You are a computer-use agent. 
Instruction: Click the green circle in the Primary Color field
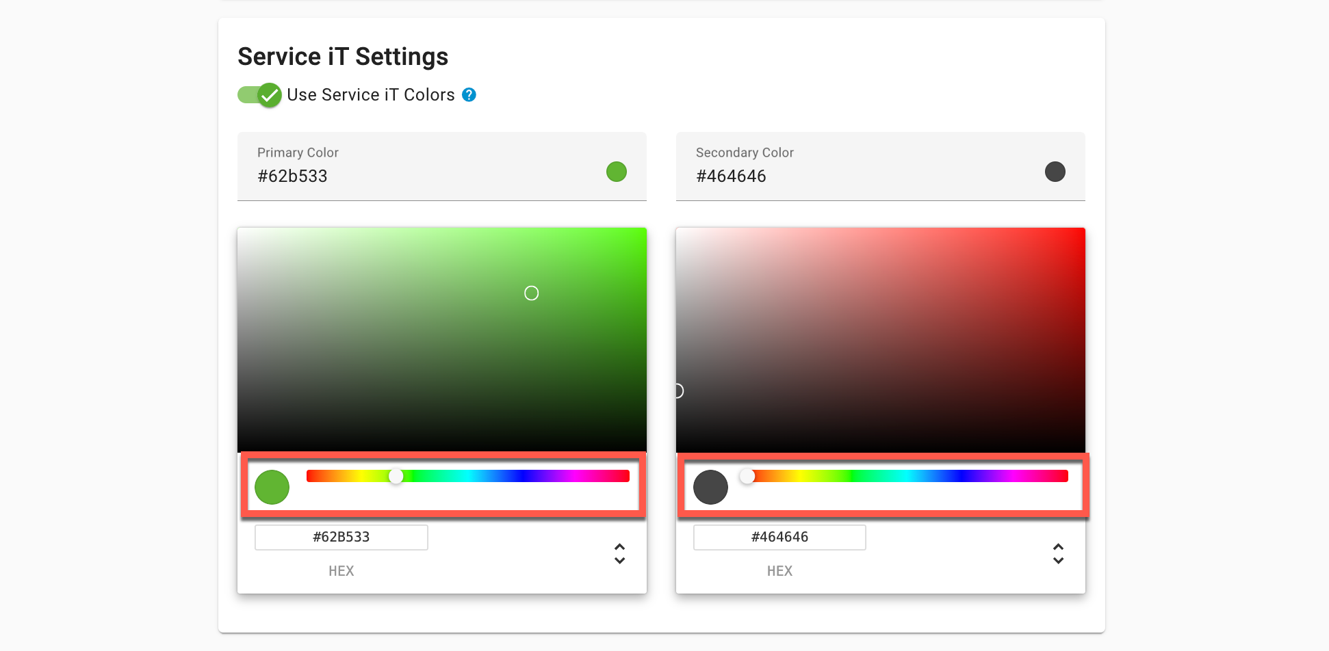coord(616,172)
